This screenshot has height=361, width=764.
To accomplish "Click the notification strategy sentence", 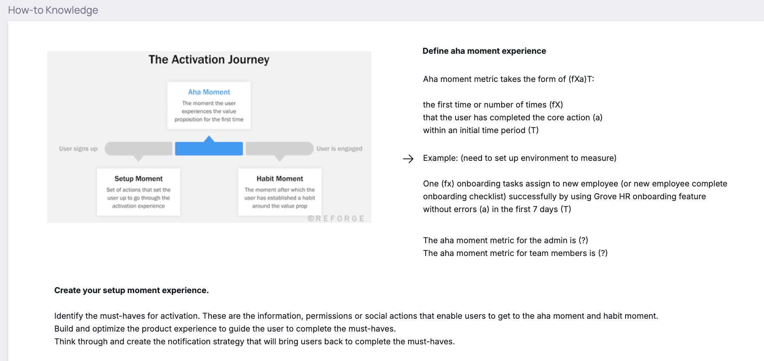I will tap(254, 341).
